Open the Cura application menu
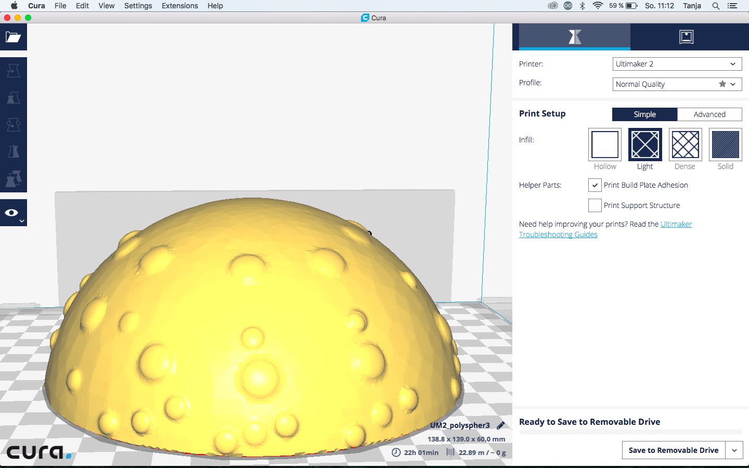 [x=36, y=6]
